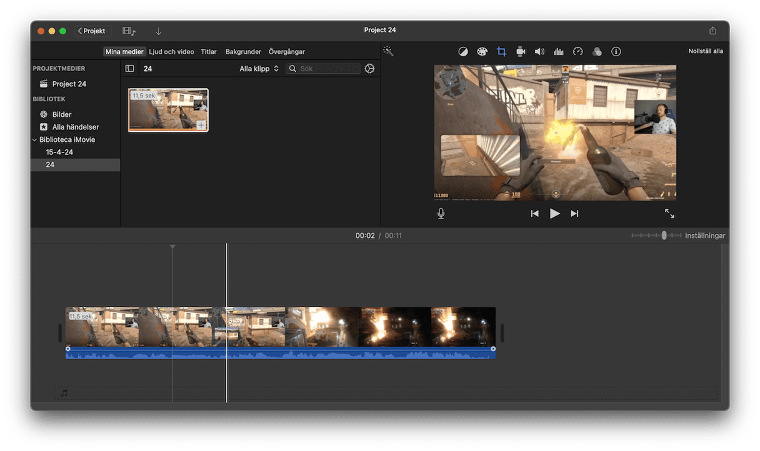Screen dimensions: 760x451
Task: Click the Project 24 window title
Action: [x=380, y=30]
